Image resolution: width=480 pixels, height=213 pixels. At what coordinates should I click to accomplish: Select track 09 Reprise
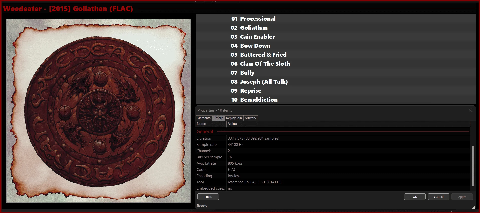tap(336, 91)
